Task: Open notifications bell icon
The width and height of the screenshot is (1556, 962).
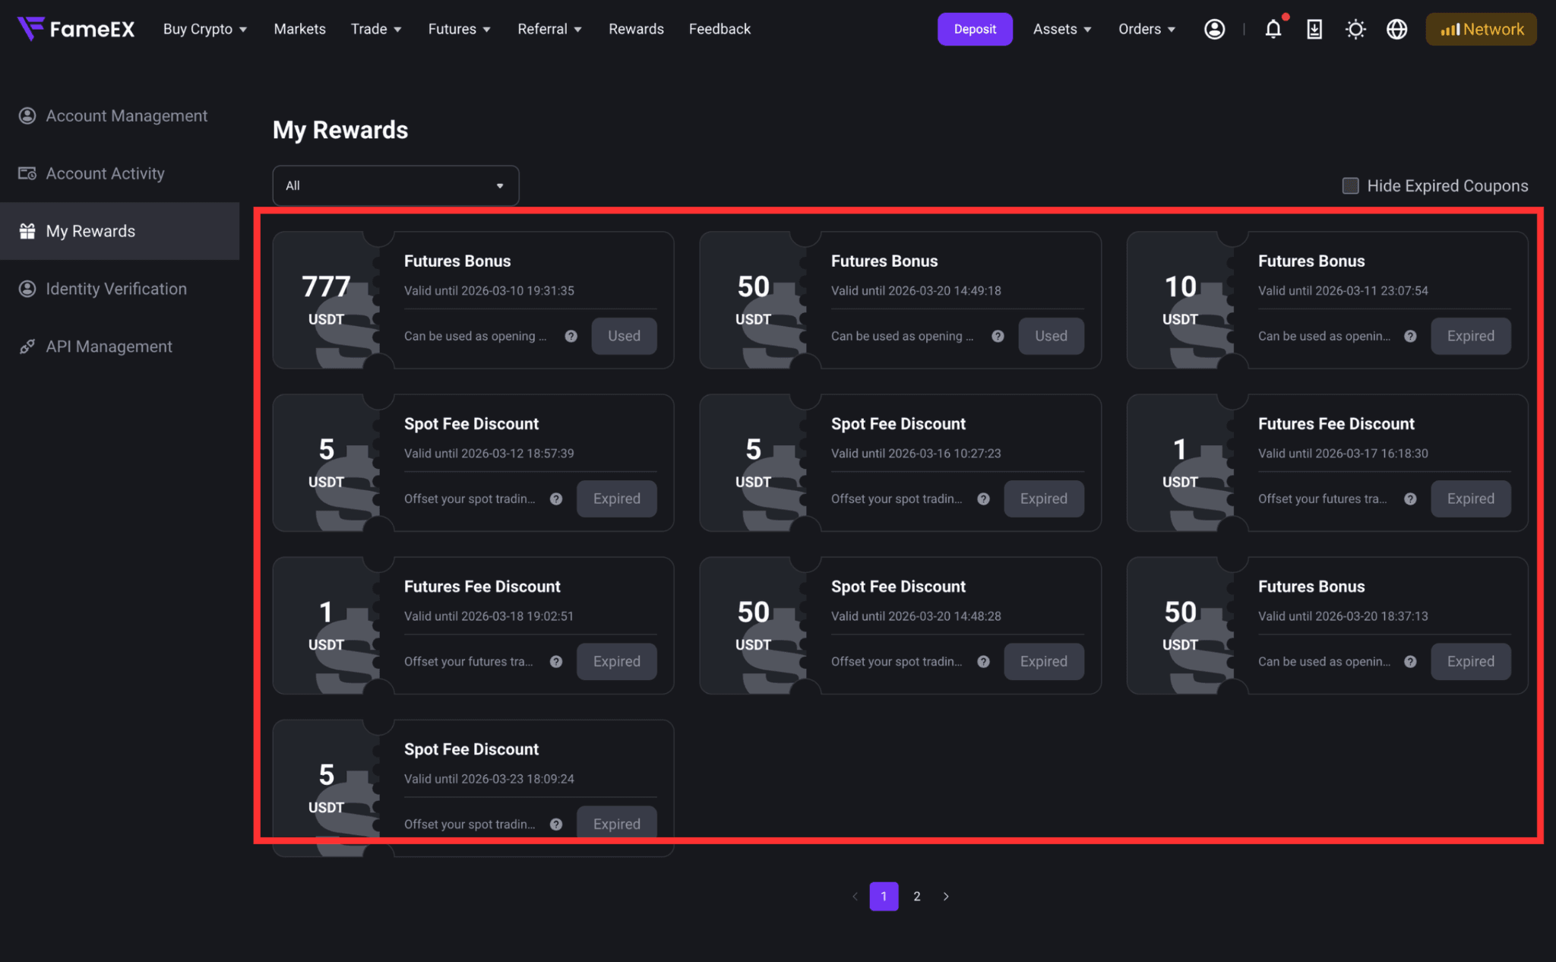Action: coord(1273,29)
